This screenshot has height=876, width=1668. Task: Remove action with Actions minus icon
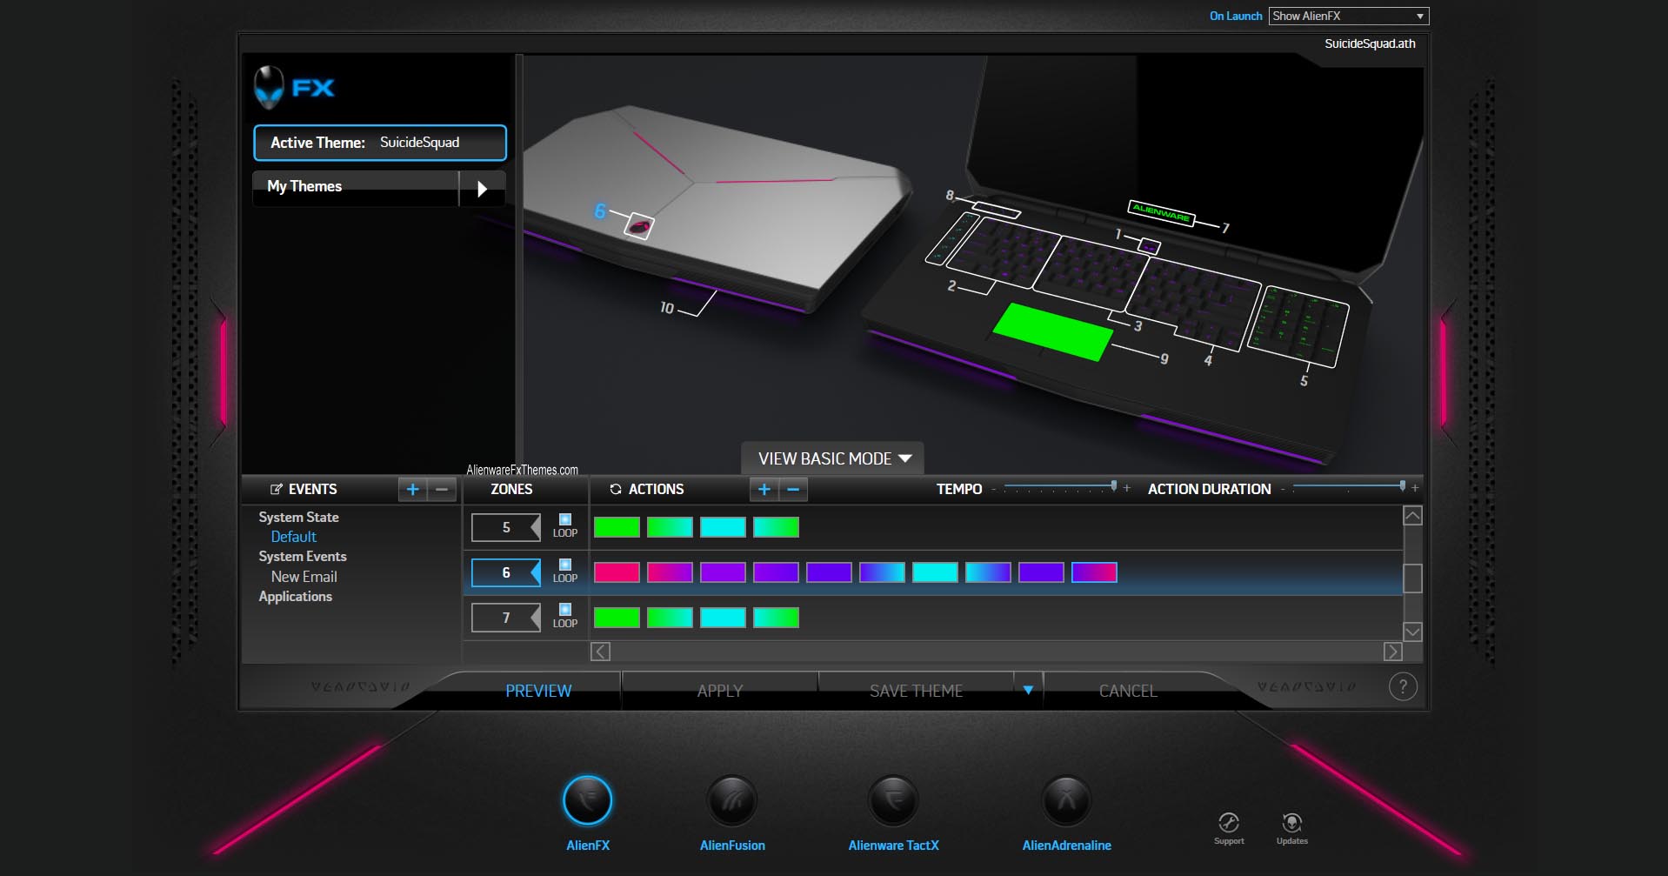pyautogui.click(x=793, y=490)
